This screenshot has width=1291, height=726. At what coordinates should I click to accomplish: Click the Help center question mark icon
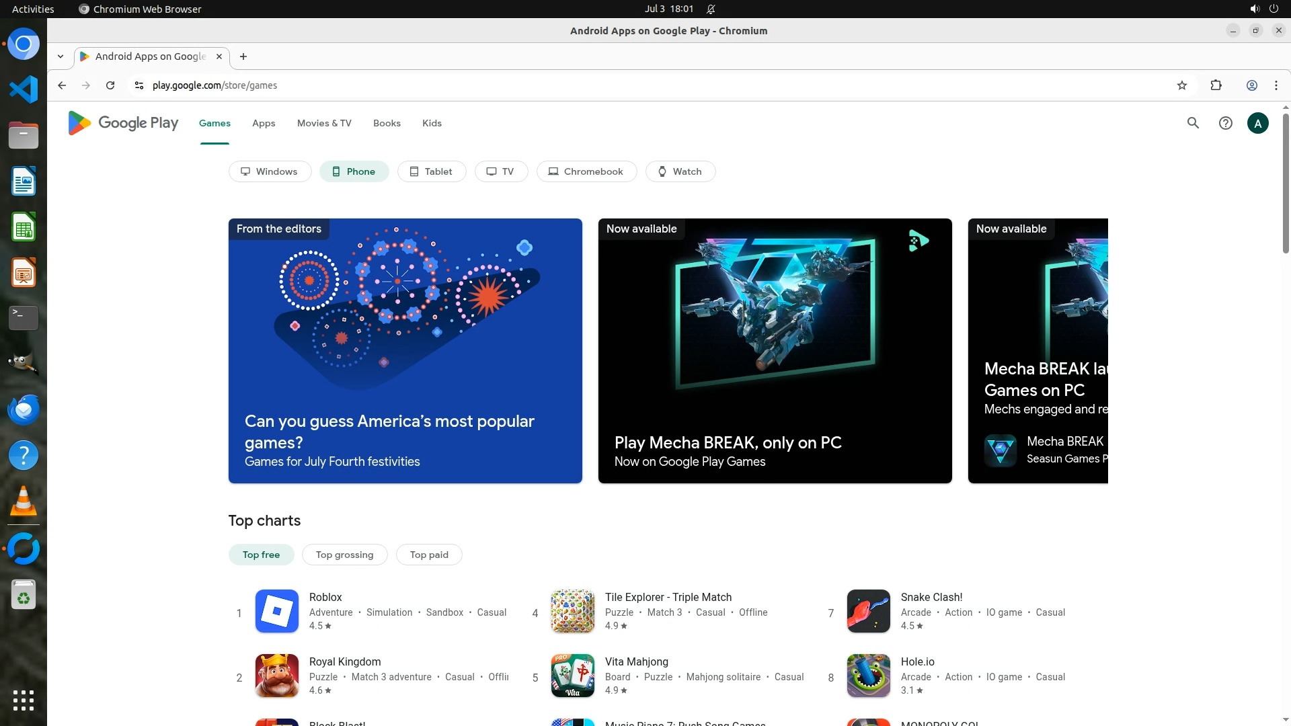pyautogui.click(x=1225, y=123)
